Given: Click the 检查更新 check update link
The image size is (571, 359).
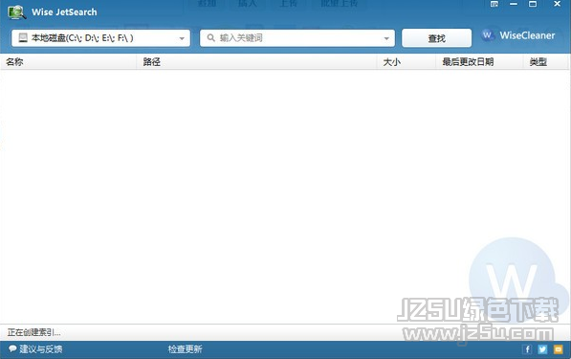Looking at the screenshot, I should coord(185,349).
